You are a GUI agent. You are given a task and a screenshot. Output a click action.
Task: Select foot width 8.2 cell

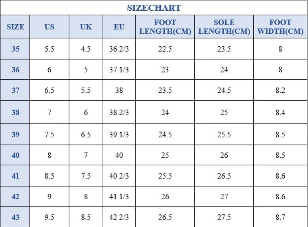pyautogui.click(x=280, y=90)
